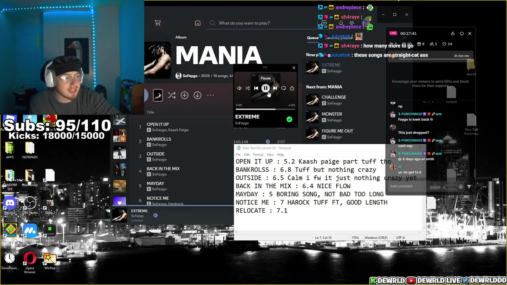Pause playback in the mini player
Image resolution: width=507 pixels, height=285 pixels.
click(x=265, y=88)
